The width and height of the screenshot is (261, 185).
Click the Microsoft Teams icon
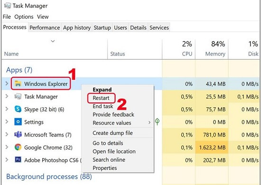18,134
